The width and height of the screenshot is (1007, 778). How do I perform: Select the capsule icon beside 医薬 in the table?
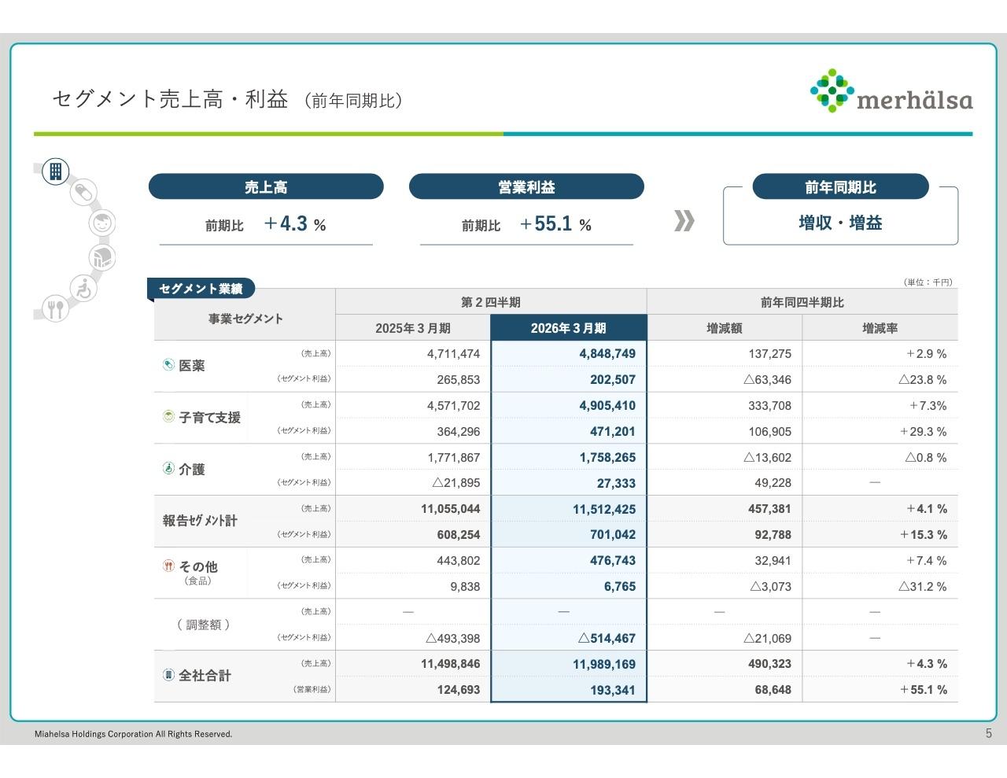pyautogui.click(x=168, y=363)
